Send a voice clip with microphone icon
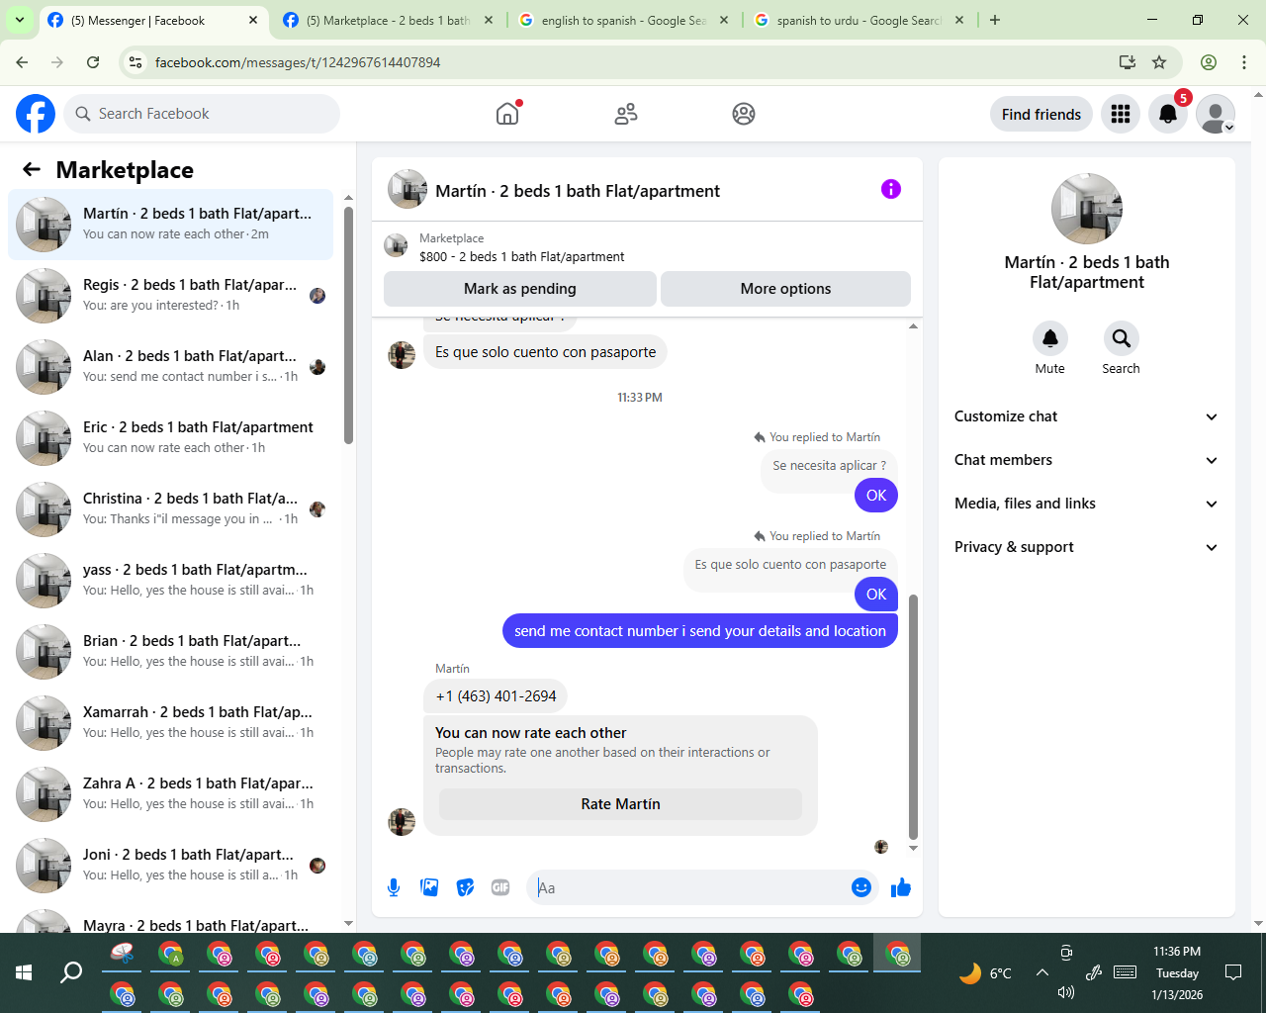 pos(394,887)
